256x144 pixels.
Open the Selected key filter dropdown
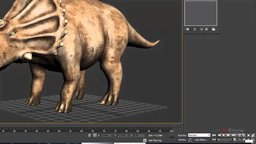pos(199,135)
